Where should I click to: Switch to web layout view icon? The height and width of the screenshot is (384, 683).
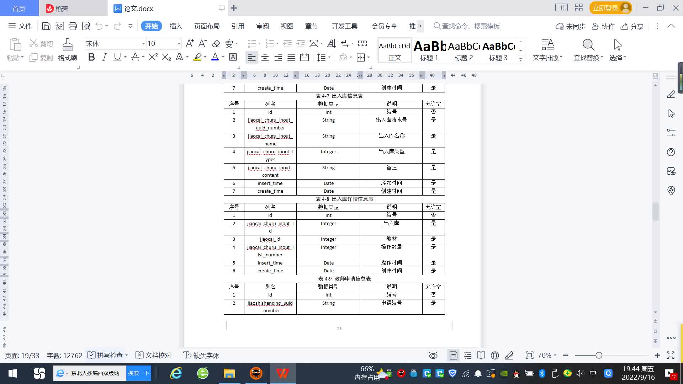[x=494, y=355]
